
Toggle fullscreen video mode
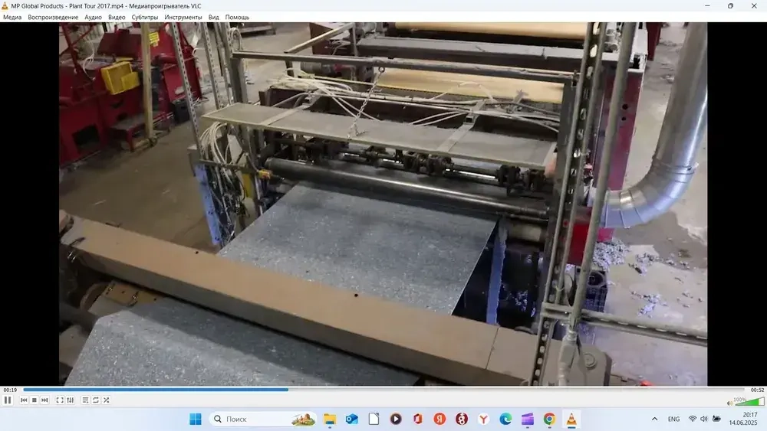(60, 400)
